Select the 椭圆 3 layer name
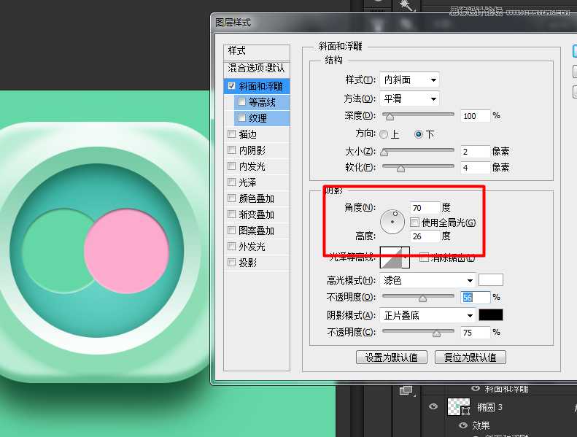577x437 pixels. point(489,407)
